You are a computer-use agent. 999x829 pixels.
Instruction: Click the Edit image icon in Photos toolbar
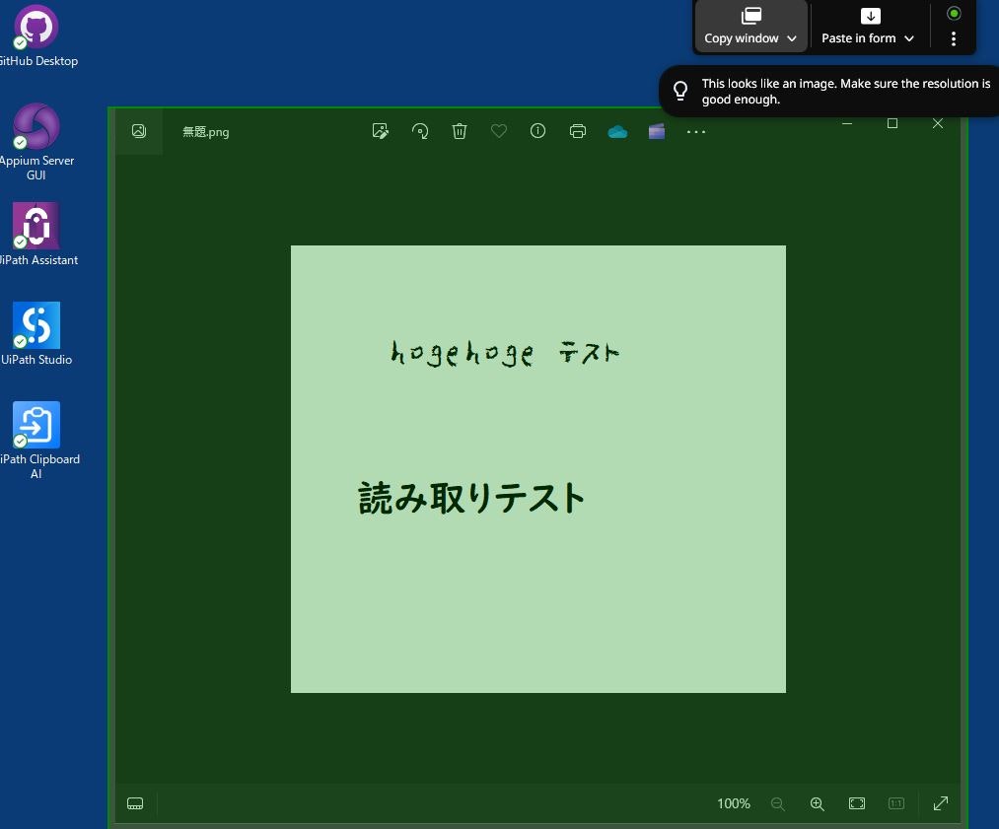[381, 131]
